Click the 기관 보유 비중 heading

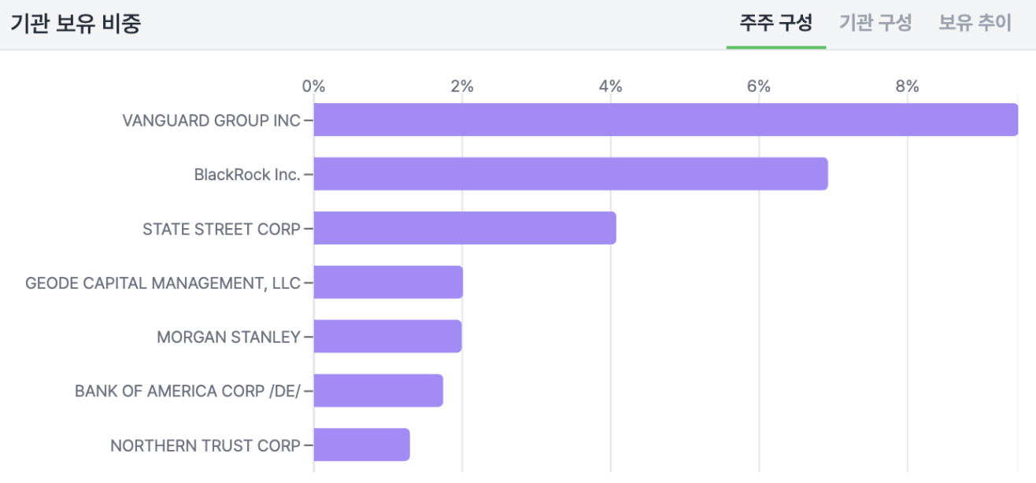coord(76,24)
